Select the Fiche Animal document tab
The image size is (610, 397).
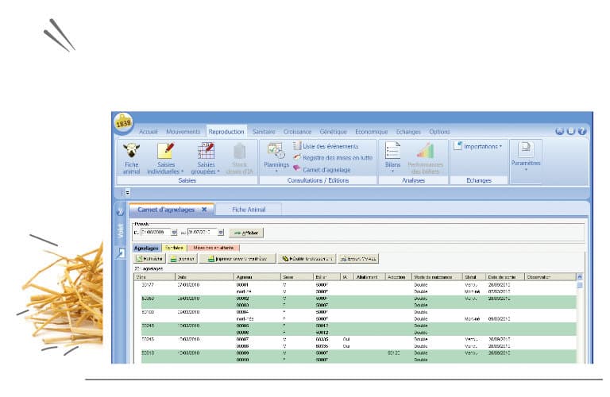[249, 210]
